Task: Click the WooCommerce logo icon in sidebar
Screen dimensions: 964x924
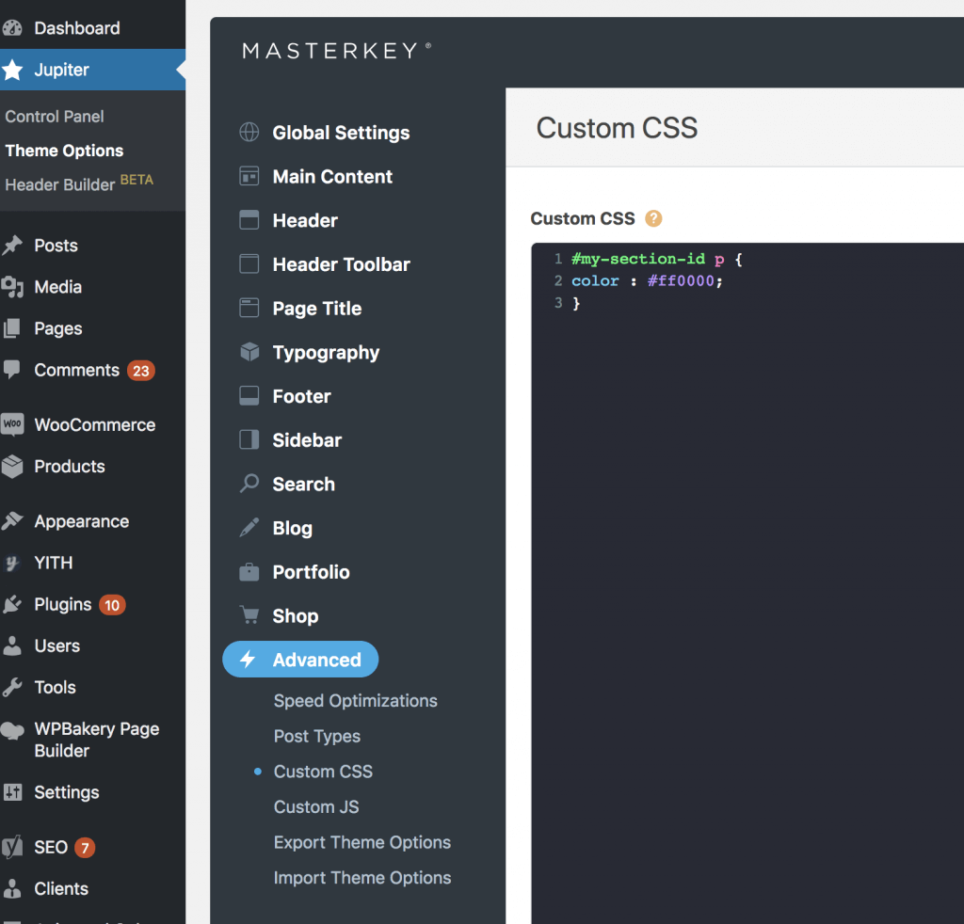Action: [x=12, y=424]
